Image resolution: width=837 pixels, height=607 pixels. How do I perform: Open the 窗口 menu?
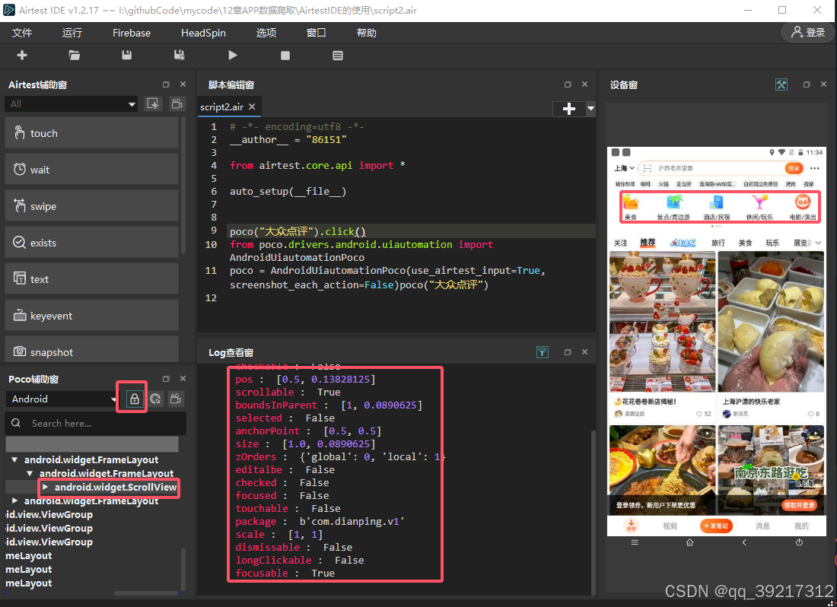click(316, 33)
